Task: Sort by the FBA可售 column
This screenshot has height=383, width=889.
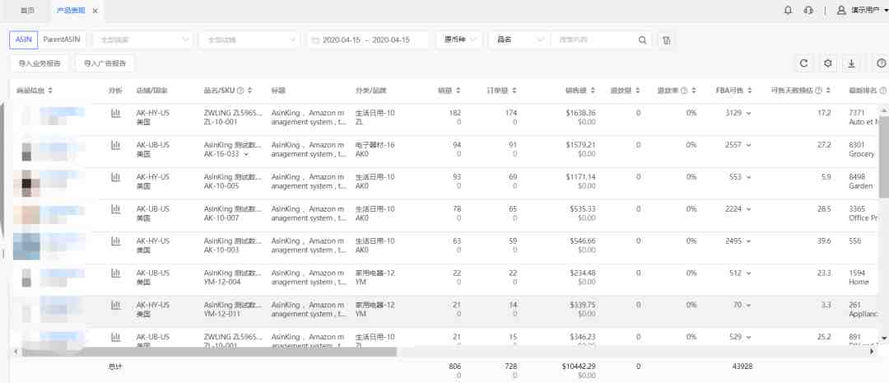Action: (x=750, y=91)
